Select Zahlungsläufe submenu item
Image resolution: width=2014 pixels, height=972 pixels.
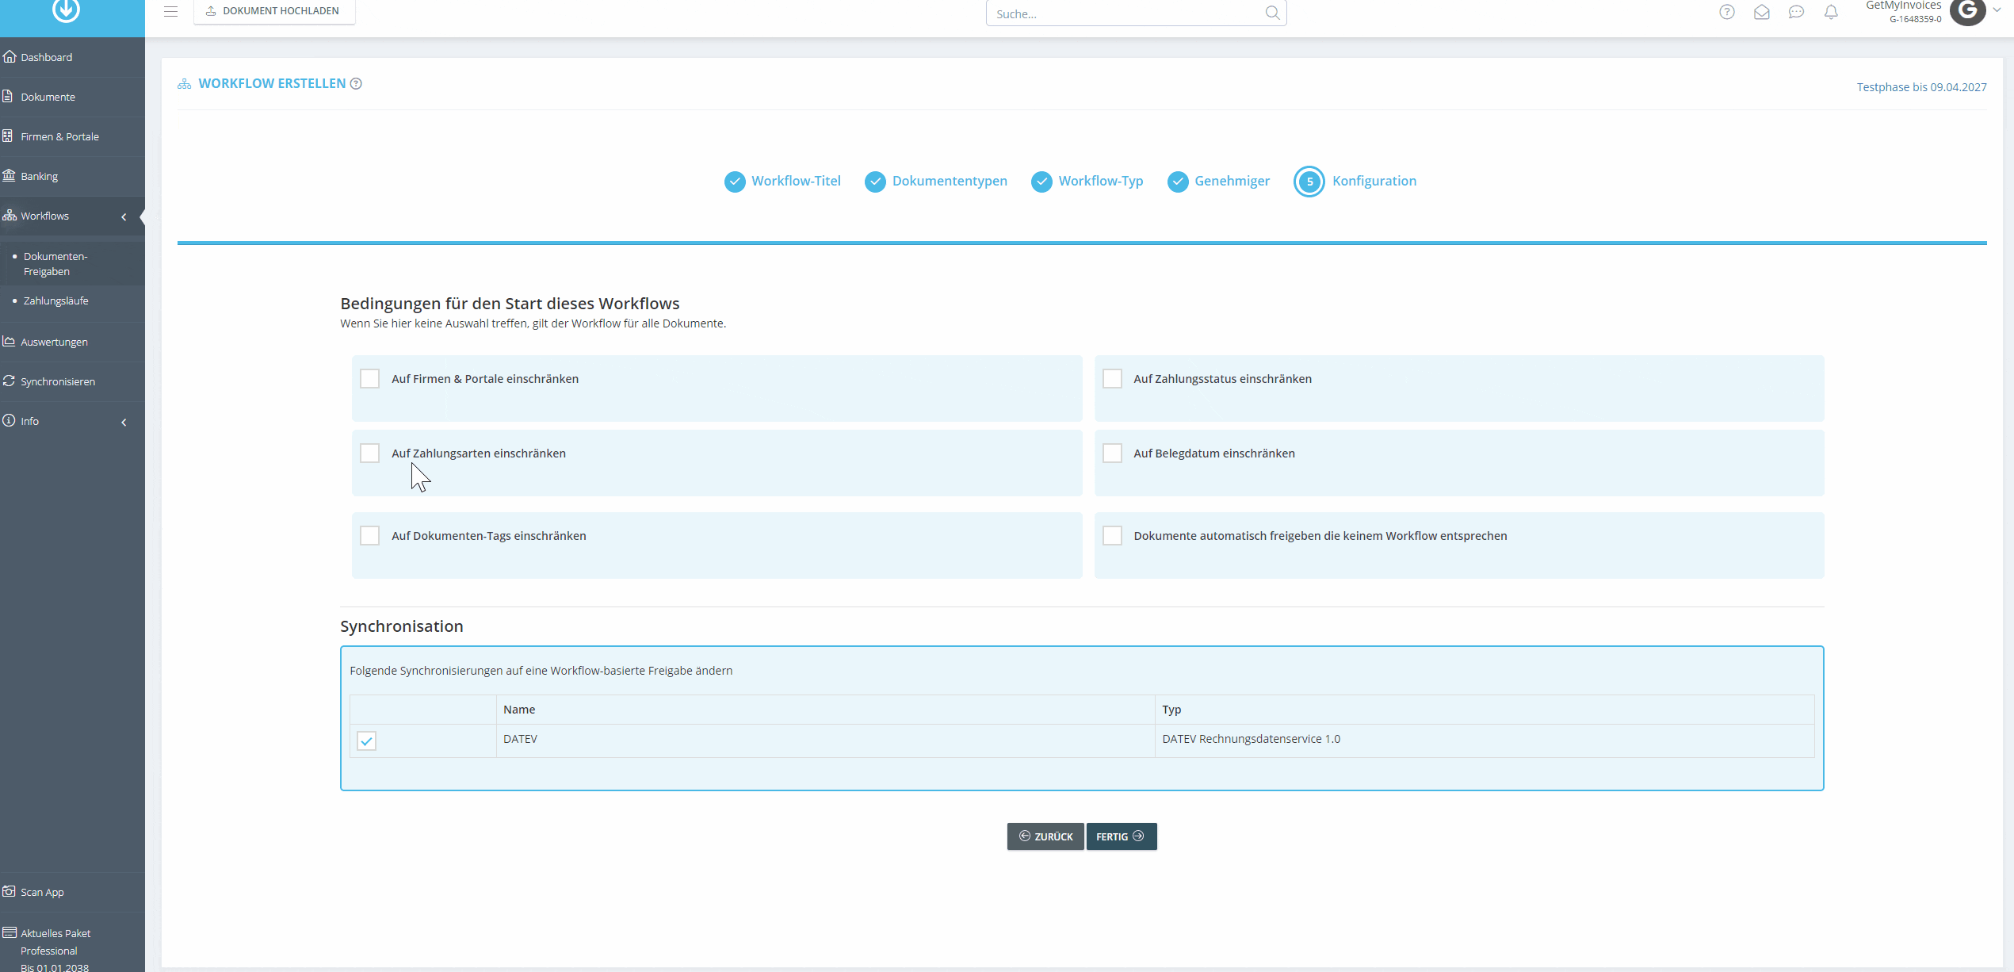(x=72, y=301)
